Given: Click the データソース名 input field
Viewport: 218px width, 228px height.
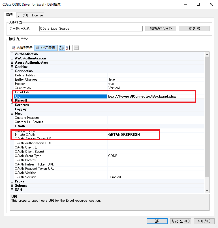Looking at the screenshot, I should (91, 29).
